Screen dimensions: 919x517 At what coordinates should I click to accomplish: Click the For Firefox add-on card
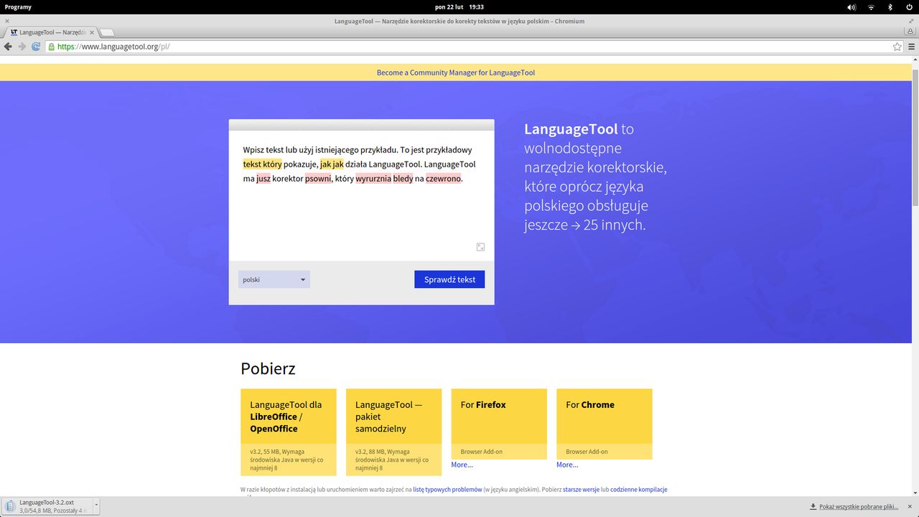499,424
